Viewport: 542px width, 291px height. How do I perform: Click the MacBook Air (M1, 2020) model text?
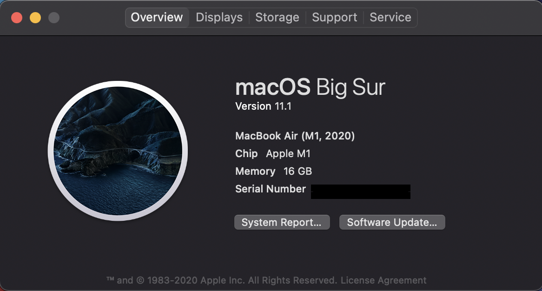coord(295,136)
